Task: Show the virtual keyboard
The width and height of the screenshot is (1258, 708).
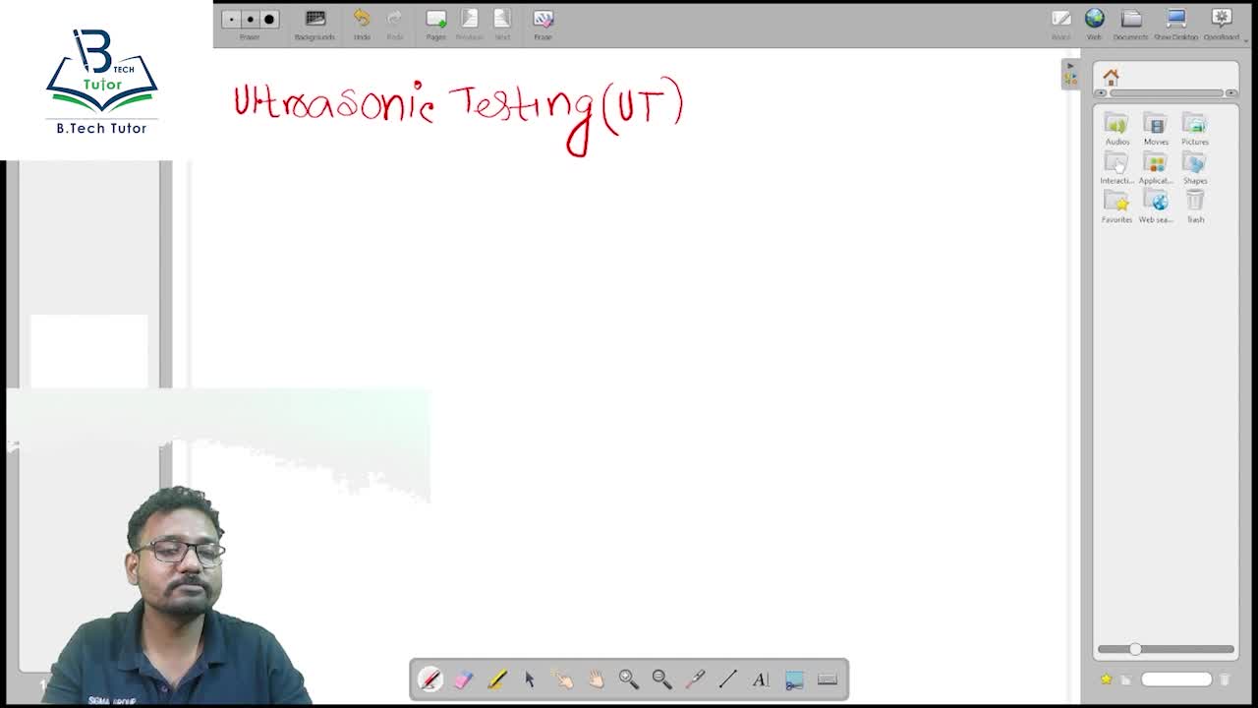Action: [x=828, y=679]
